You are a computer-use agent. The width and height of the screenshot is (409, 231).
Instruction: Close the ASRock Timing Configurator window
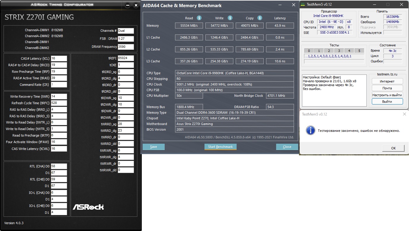136,5
